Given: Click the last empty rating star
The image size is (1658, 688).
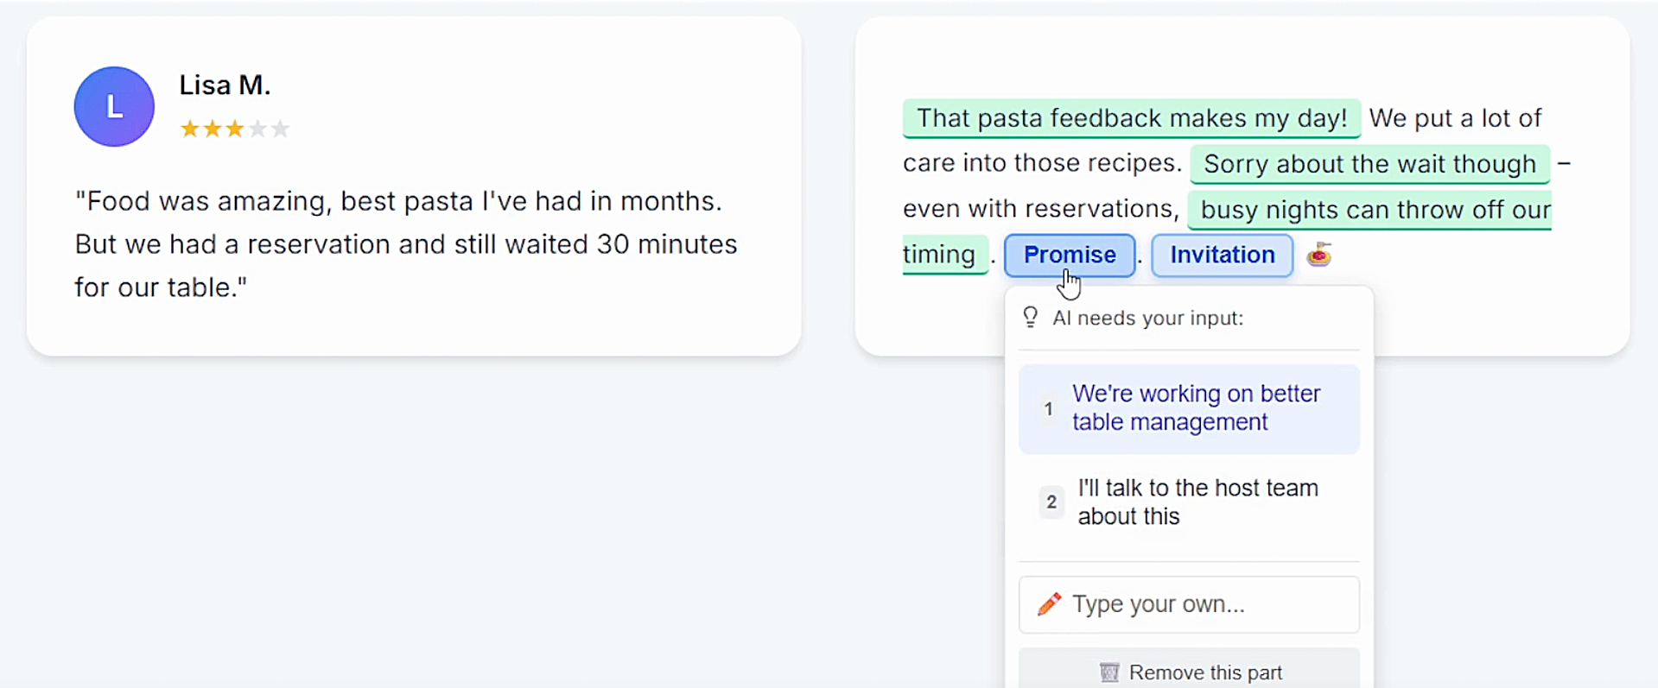Looking at the screenshot, I should [x=280, y=129].
